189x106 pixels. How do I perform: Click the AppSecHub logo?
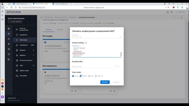pos(14,12)
